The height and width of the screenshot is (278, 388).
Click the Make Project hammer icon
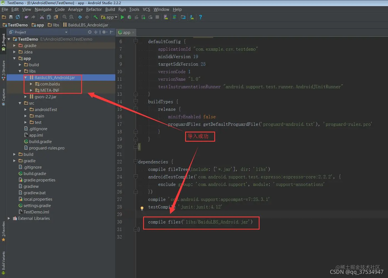click(x=96, y=17)
